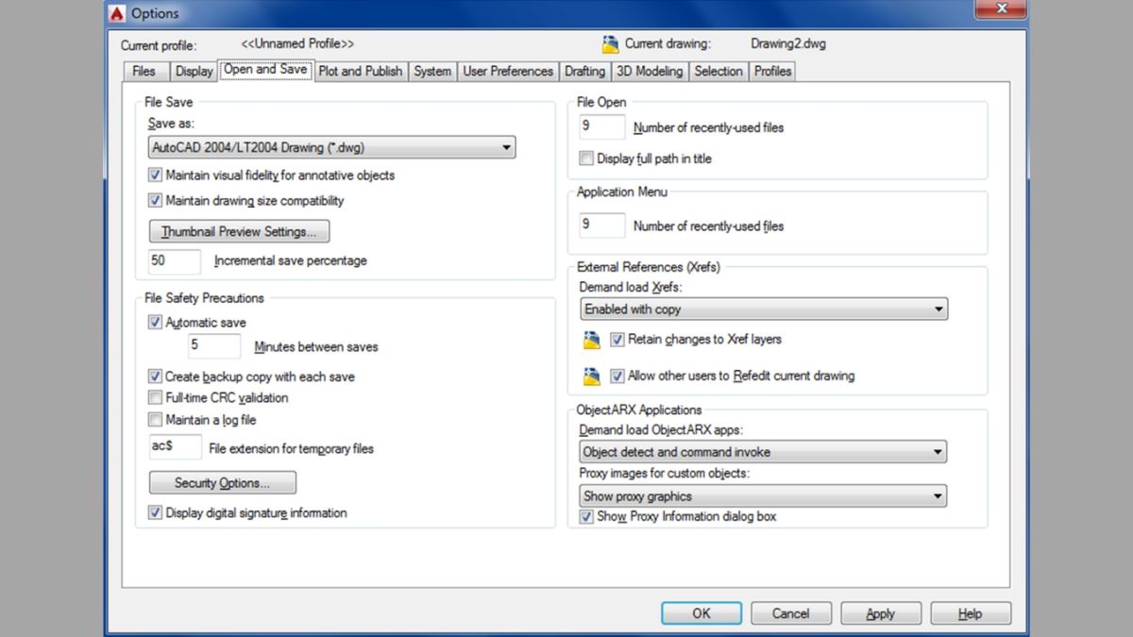
Task: Click the AutoCAD logo icon in title bar
Action: tap(117, 13)
